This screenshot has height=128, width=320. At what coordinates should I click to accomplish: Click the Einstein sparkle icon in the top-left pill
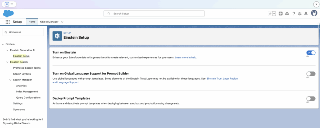pyautogui.click(x=7, y=4)
